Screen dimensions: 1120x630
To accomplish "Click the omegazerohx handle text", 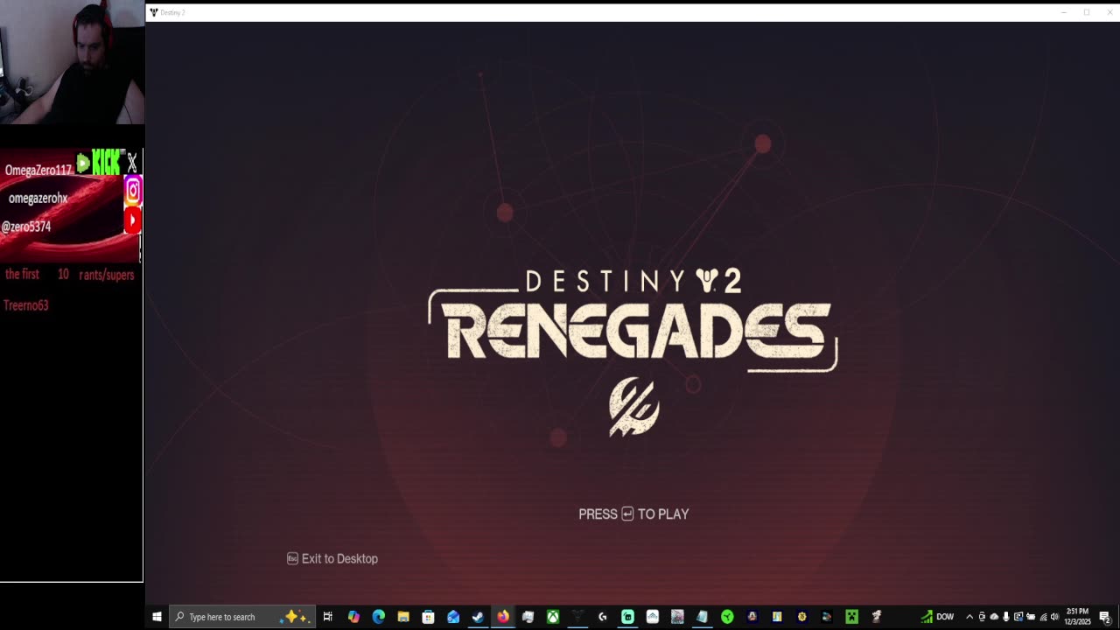I will 38,199.
